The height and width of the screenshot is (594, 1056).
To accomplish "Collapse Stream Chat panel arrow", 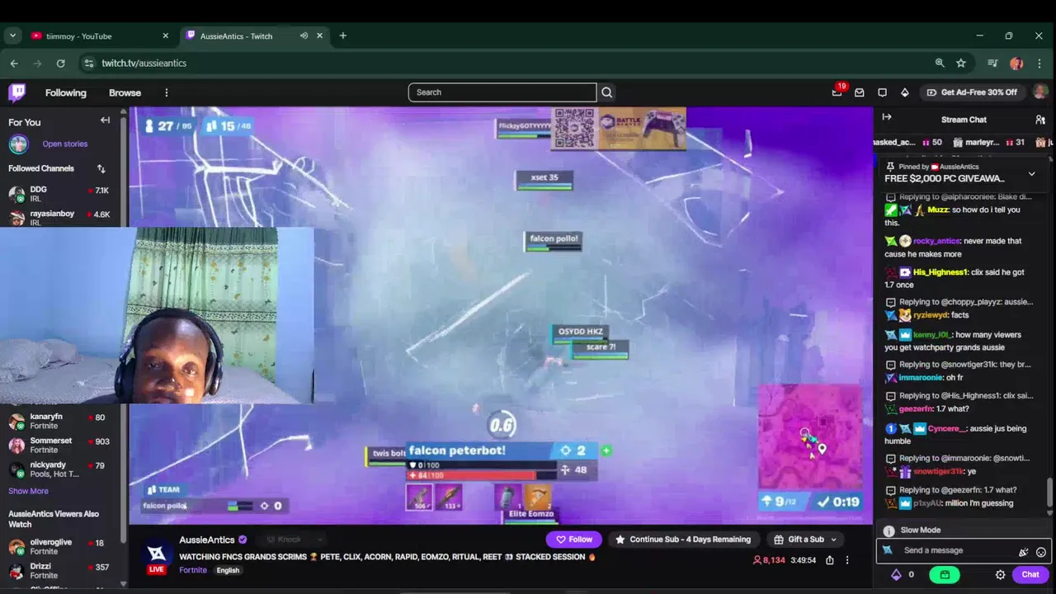I will [887, 117].
